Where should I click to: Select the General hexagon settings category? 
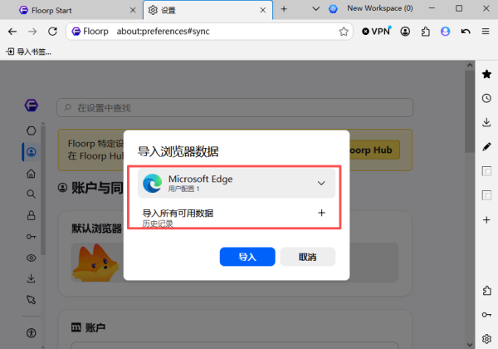pos(32,130)
